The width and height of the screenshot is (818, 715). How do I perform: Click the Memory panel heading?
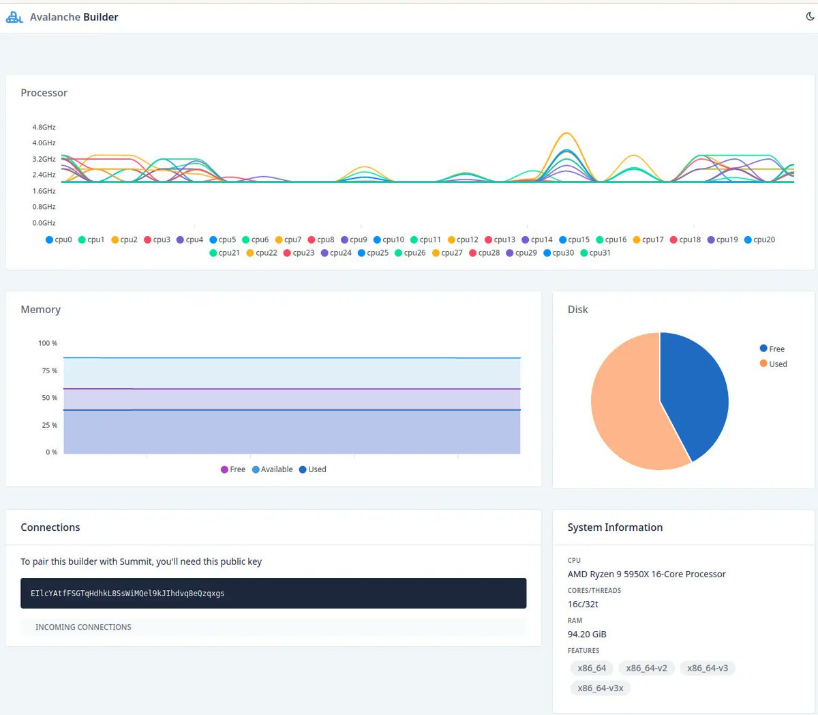point(41,309)
